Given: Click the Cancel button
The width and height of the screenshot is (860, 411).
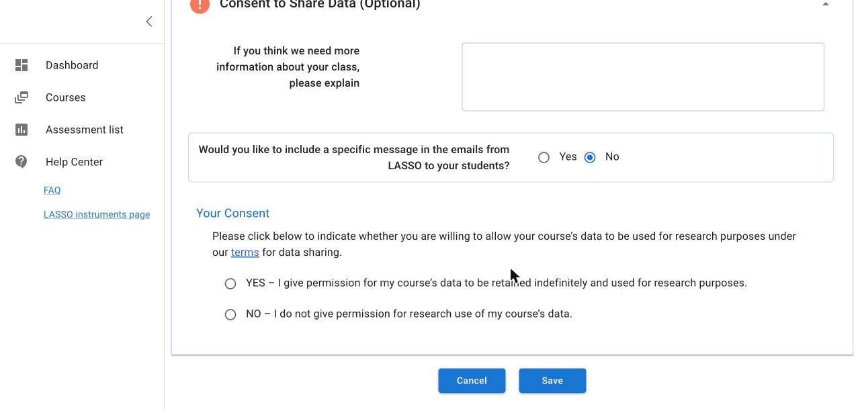Looking at the screenshot, I should click(x=472, y=381).
